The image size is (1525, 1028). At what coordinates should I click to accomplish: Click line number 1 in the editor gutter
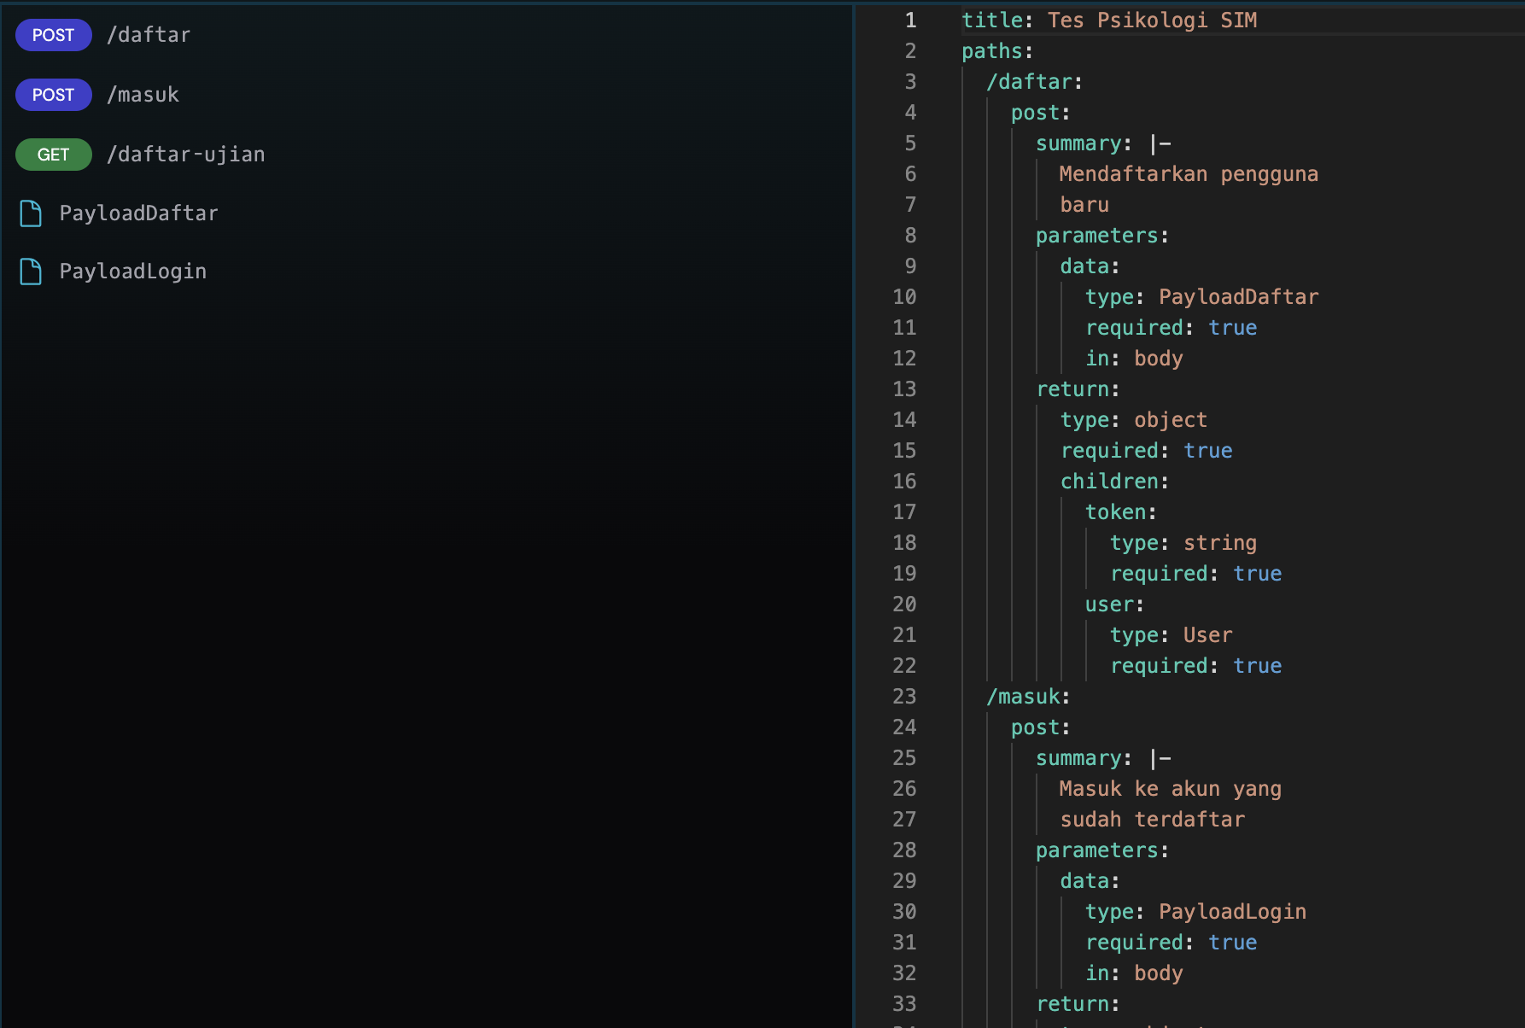click(x=910, y=20)
